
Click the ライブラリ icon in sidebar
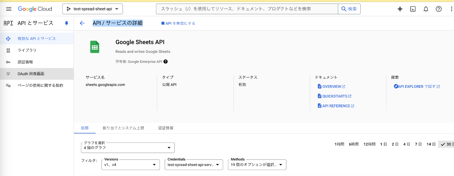tap(8, 50)
